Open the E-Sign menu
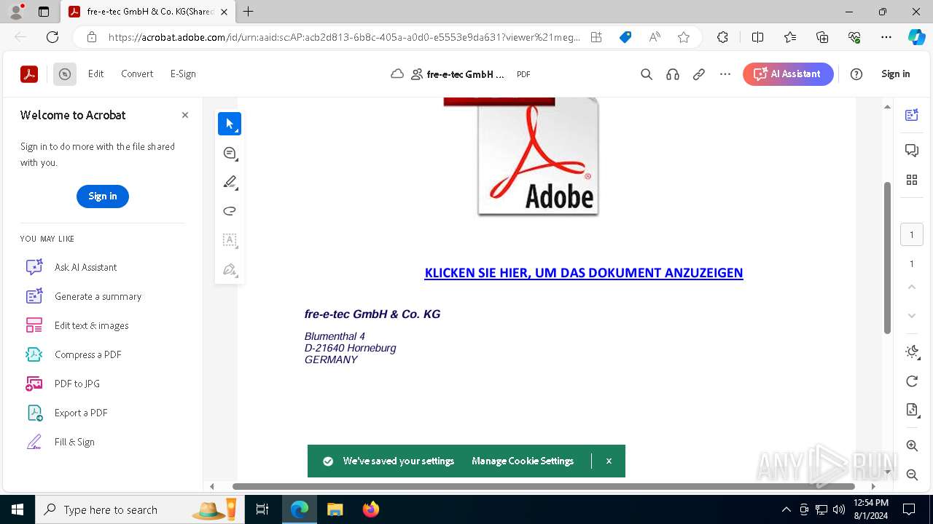This screenshot has height=524, width=933. point(183,74)
